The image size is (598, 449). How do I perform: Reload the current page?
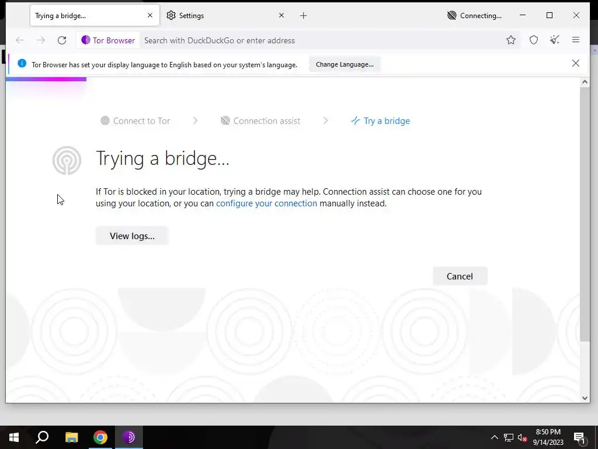[62, 40]
